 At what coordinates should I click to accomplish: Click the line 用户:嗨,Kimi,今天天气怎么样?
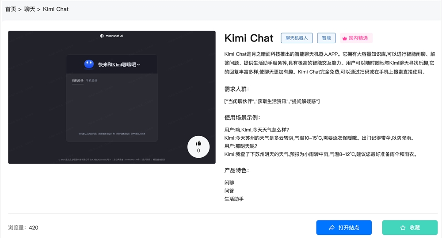pyautogui.click(x=257, y=130)
